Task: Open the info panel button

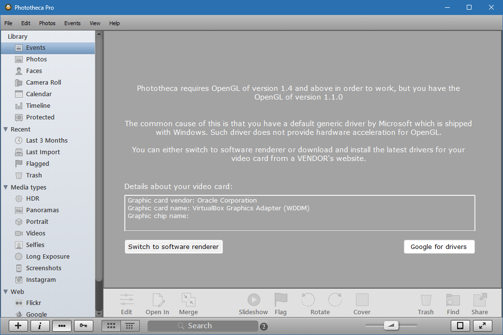Action: click(40, 326)
